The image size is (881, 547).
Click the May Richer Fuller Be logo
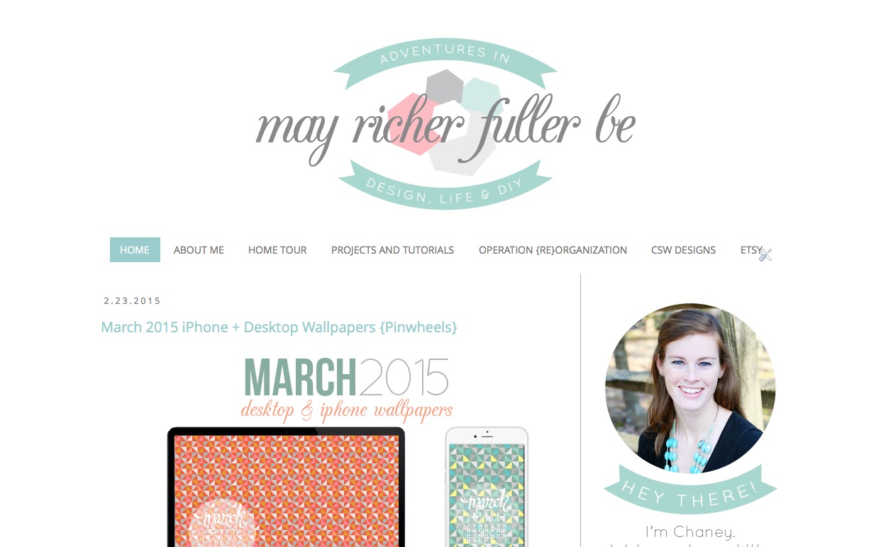coord(445,124)
